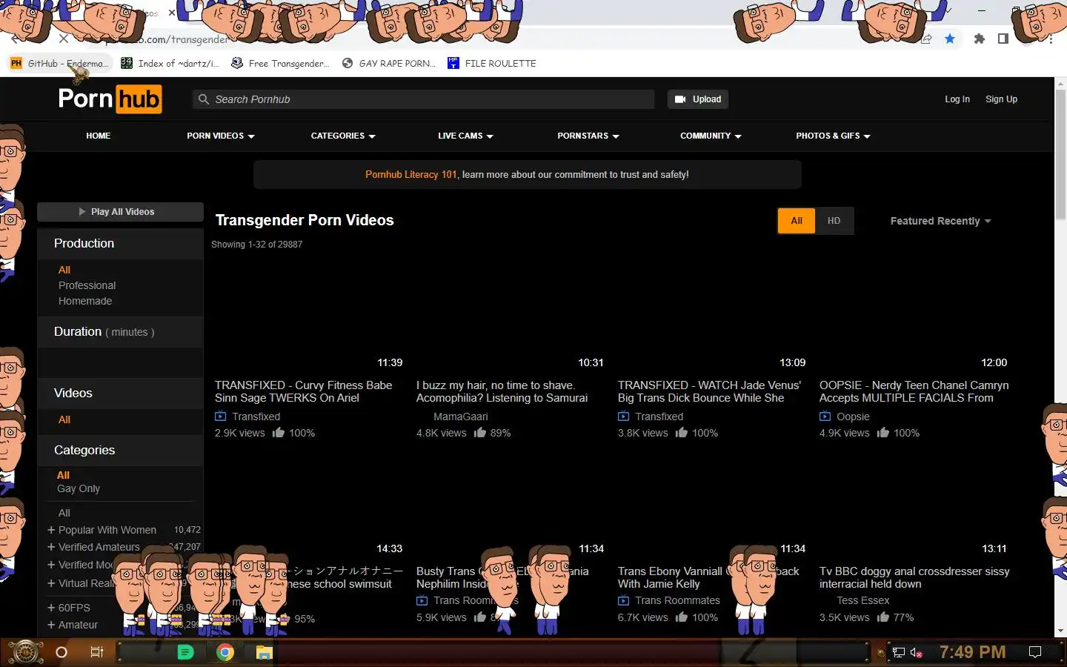Click the camera icon on Upload button

680,99
